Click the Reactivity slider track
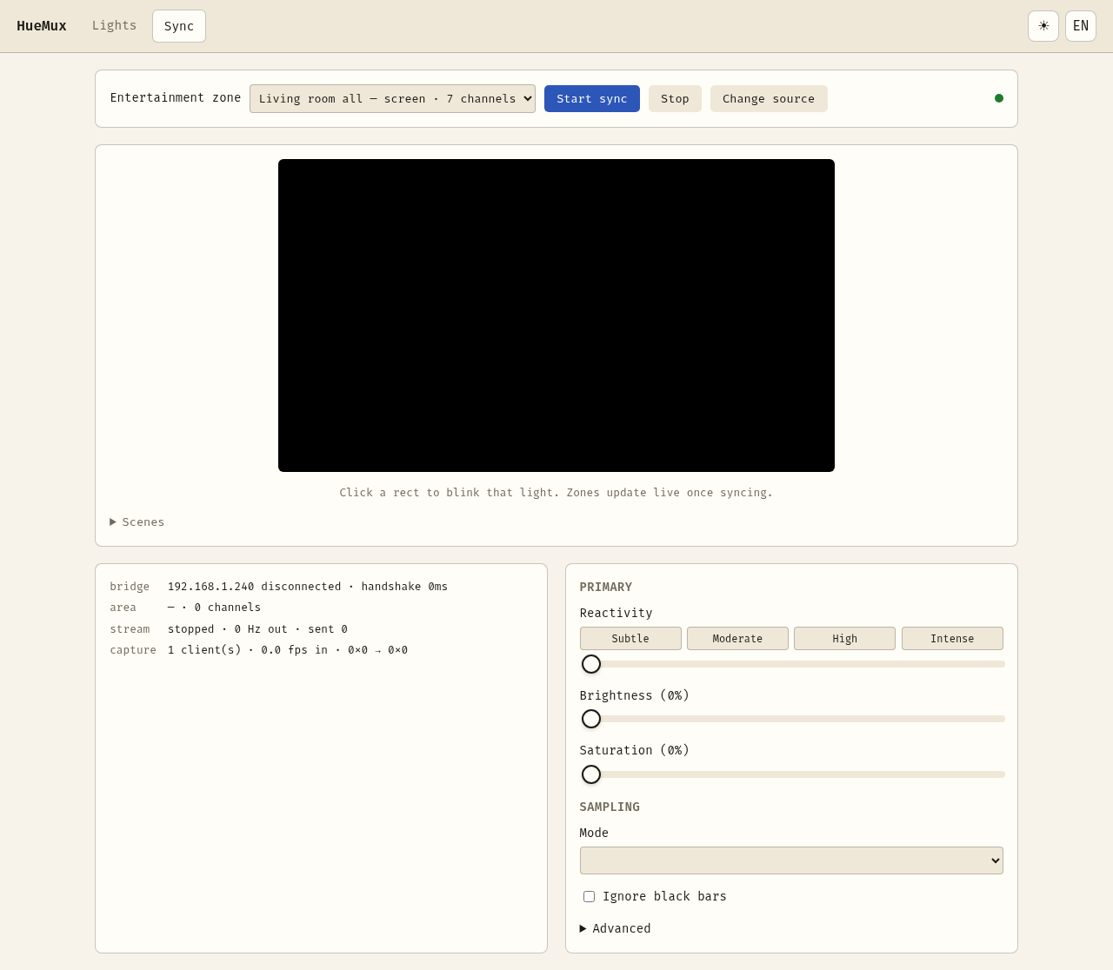 792,664
